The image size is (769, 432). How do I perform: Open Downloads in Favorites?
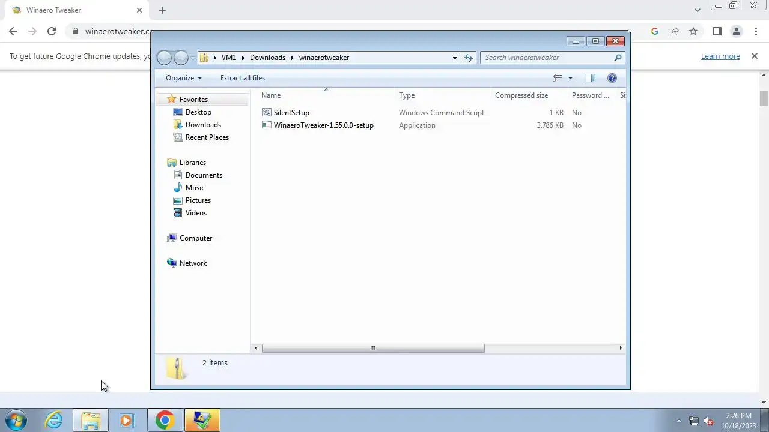197,125
